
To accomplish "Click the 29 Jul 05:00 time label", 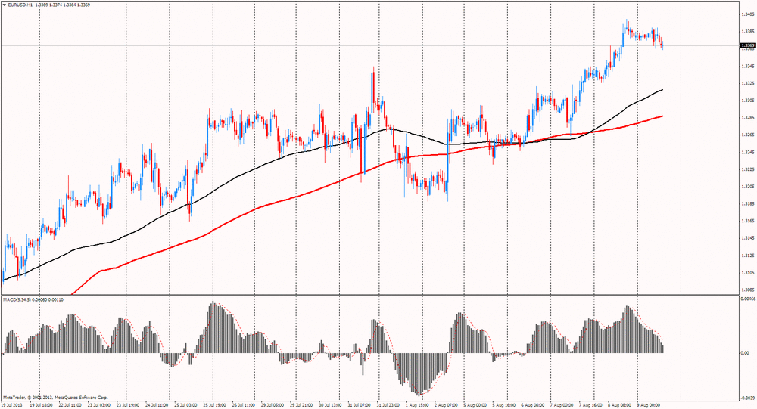I will 273,406.
